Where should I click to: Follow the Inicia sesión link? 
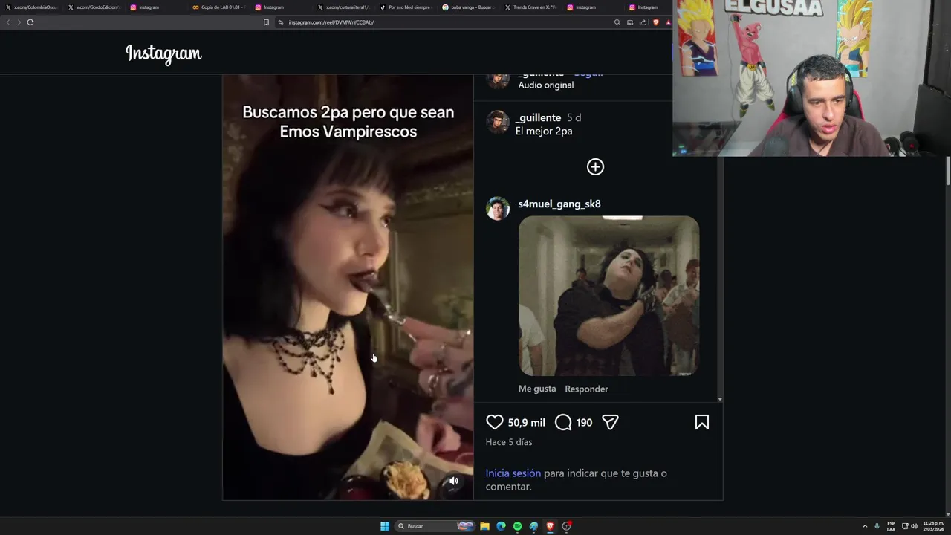click(513, 473)
